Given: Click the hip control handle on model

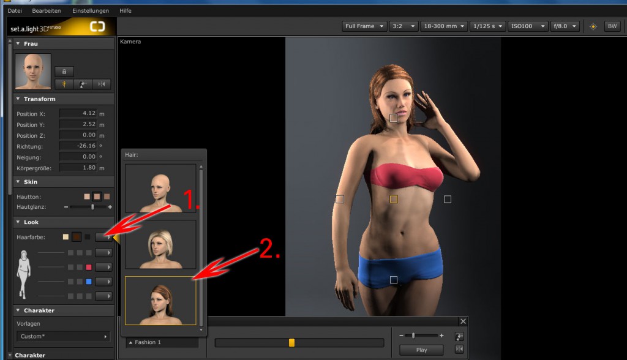Looking at the screenshot, I should pos(394,280).
